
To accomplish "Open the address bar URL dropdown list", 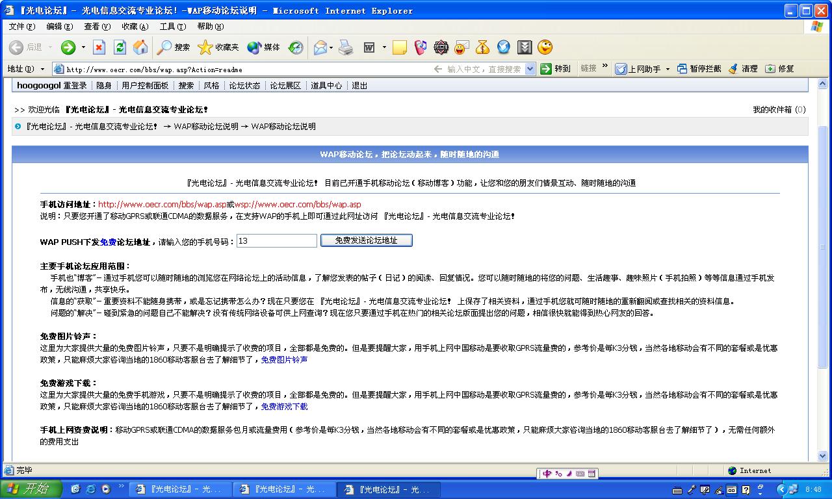I will [x=530, y=69].
